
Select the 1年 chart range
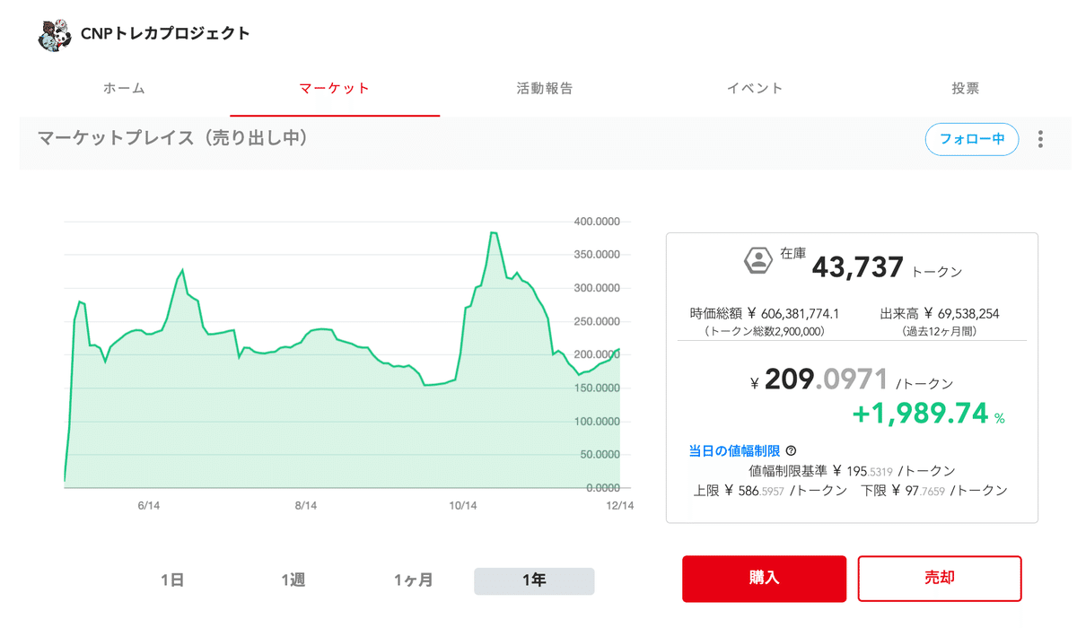pos(534,580)
